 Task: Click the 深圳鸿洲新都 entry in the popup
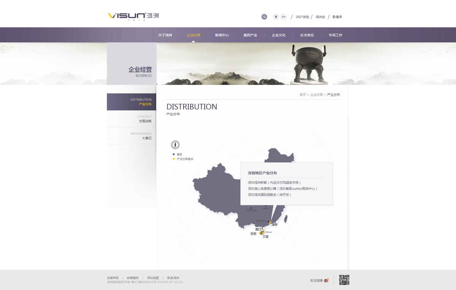click(274, 182)
